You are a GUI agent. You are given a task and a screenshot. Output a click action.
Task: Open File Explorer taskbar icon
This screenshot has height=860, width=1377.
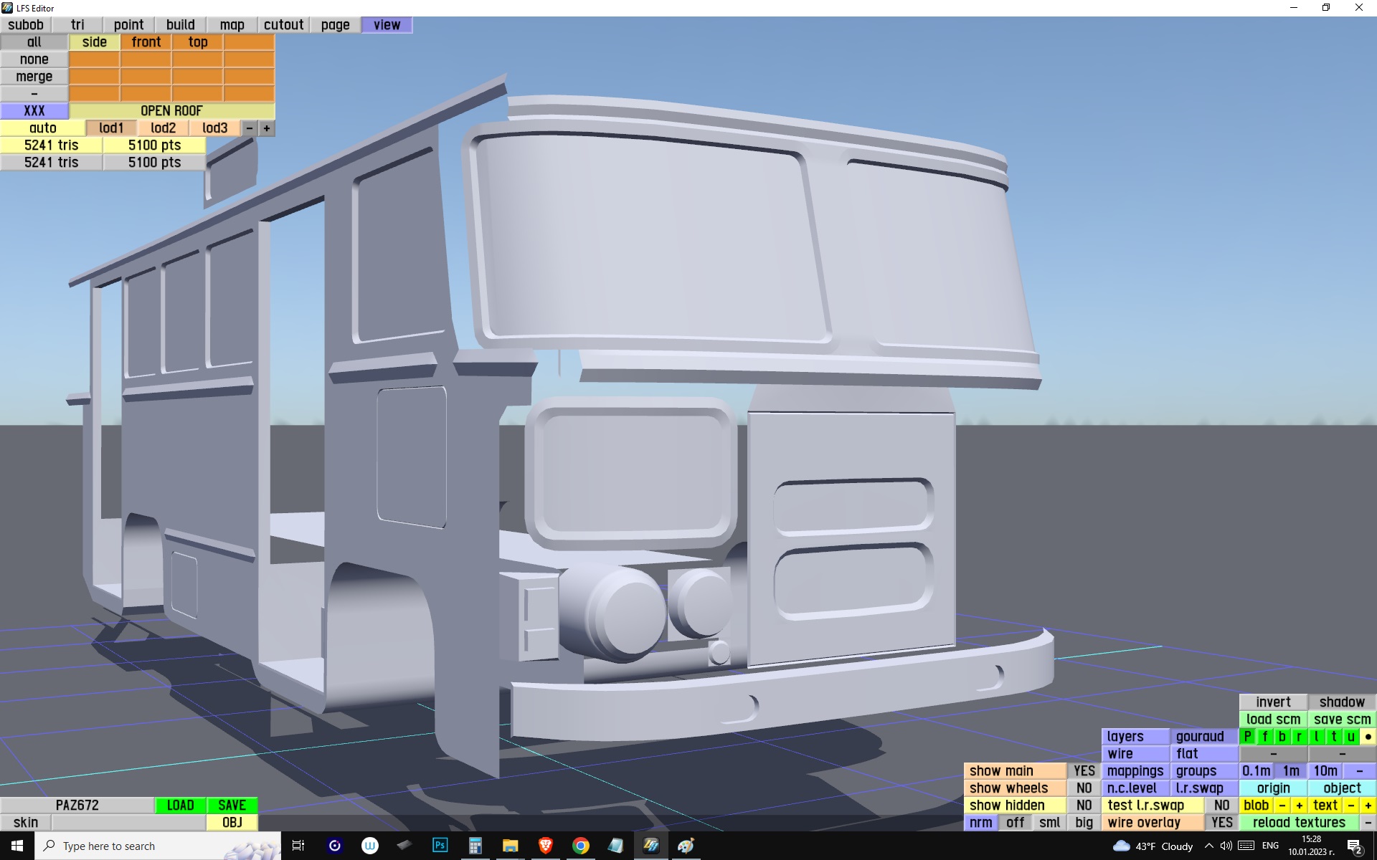pos(510,846)
